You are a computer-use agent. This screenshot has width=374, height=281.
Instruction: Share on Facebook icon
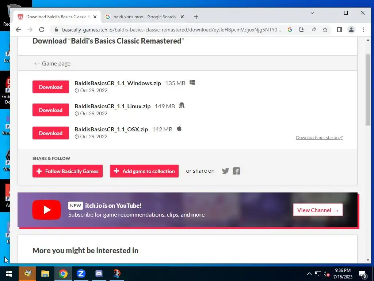coord(236,171)
